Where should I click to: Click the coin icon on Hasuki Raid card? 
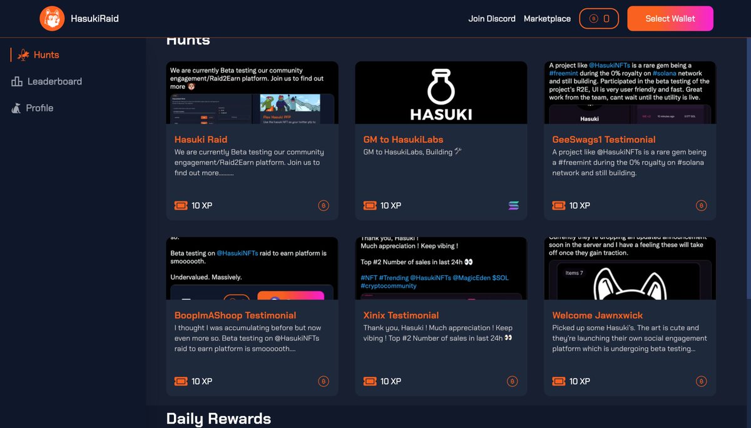click(324, 205)
